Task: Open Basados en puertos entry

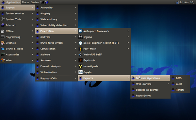Action: coord(151,90)
